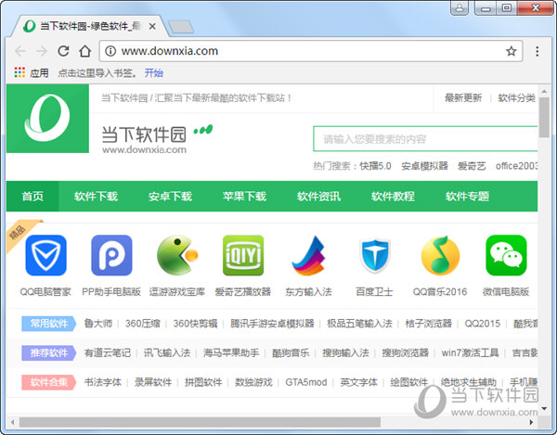Focus the site search input field
The image size is (557, 435).
pyautogui.click(x=425, y=139)
